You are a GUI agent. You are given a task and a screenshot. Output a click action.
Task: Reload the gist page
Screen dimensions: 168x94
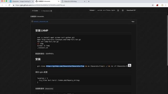click(9, 5)
